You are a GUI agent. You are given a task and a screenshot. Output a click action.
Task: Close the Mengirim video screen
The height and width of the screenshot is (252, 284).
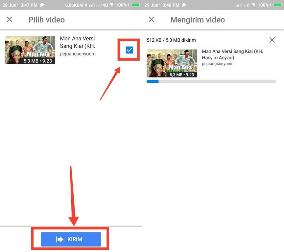point(152,19)
